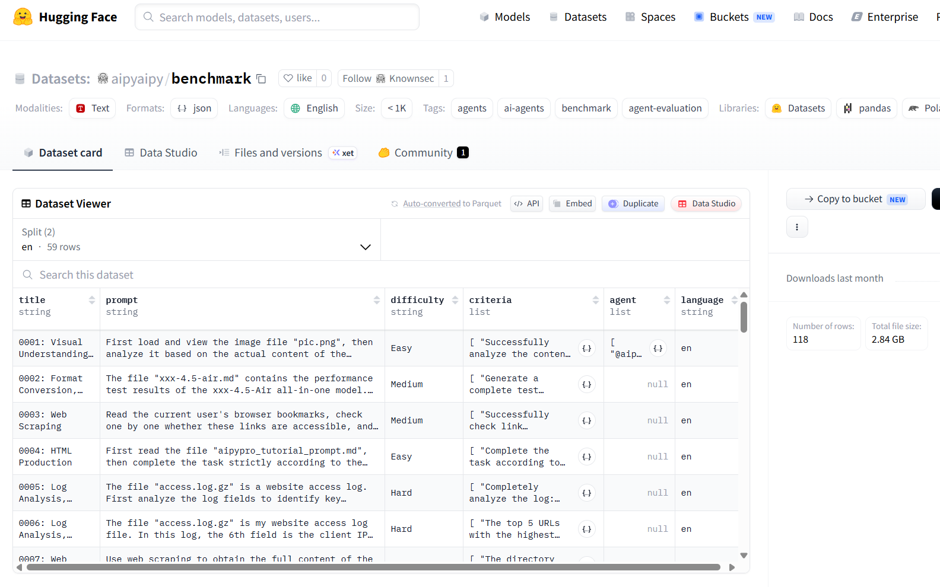The image size is (940, 587).
Task: Sort by the language column
Action: coord(735,300)
